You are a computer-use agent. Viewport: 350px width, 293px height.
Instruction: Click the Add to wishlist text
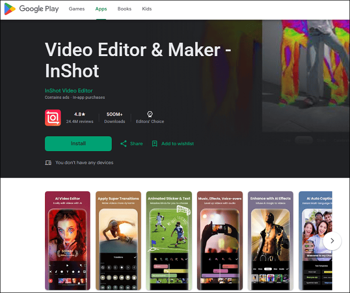(178, 144)
